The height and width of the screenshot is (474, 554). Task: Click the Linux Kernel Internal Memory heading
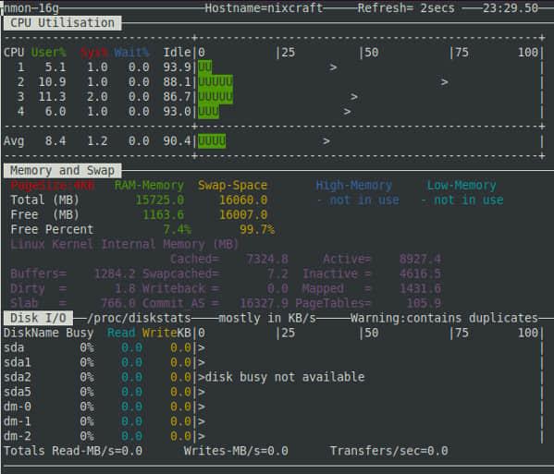coord(125,244)
